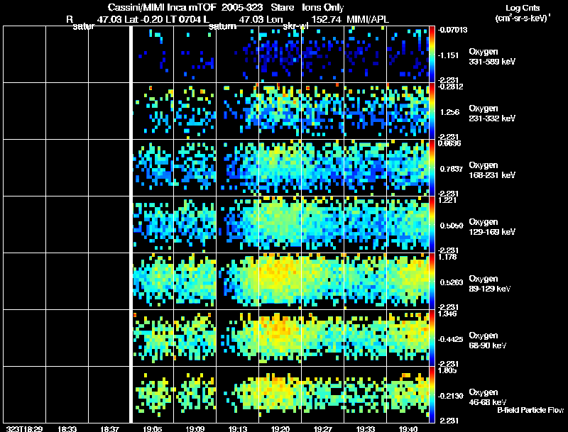This screenshot has width=568, height=432.
Task: Click the Oxygen 46-68 keV color bar
Action: (x=432, y=394)
